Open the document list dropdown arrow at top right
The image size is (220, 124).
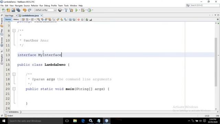[x=216, y=15]
